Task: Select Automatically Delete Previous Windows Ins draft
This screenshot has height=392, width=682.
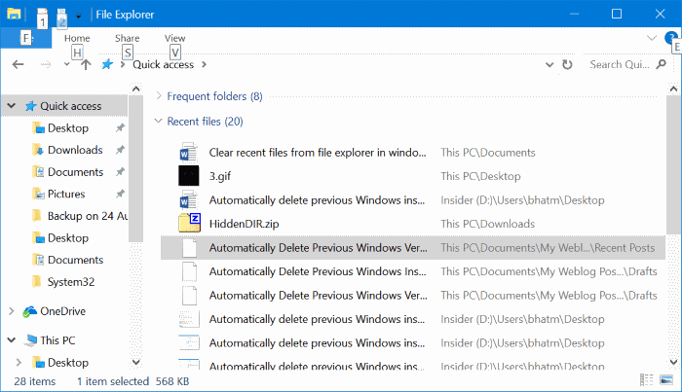Action: click(x=318, y=271)
